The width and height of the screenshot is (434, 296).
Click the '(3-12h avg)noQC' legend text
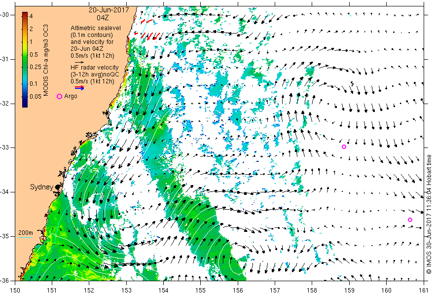coord(95,74)
